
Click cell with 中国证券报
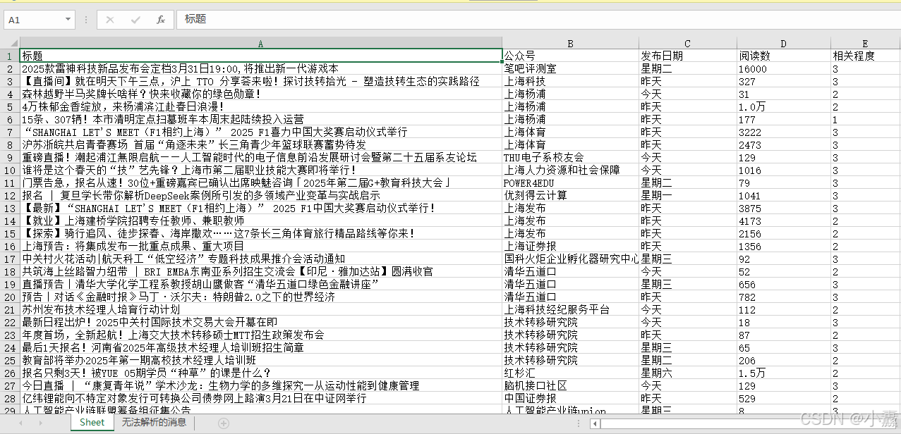pyautogui.click(x=570, y=398)
